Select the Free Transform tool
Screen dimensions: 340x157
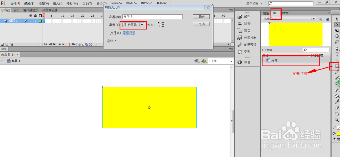pos(337,30)
